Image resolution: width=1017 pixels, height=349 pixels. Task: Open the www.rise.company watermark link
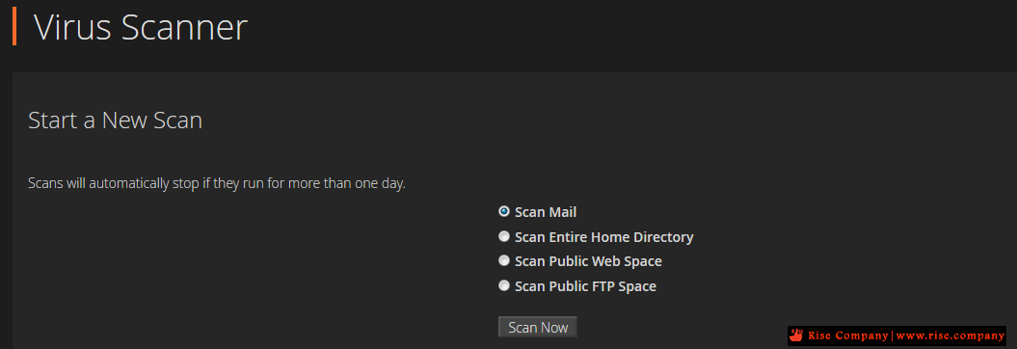[x=950, y=336]
